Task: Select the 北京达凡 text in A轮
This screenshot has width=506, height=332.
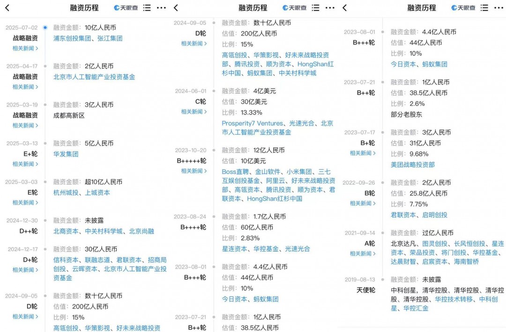Action: pos(403,244)
